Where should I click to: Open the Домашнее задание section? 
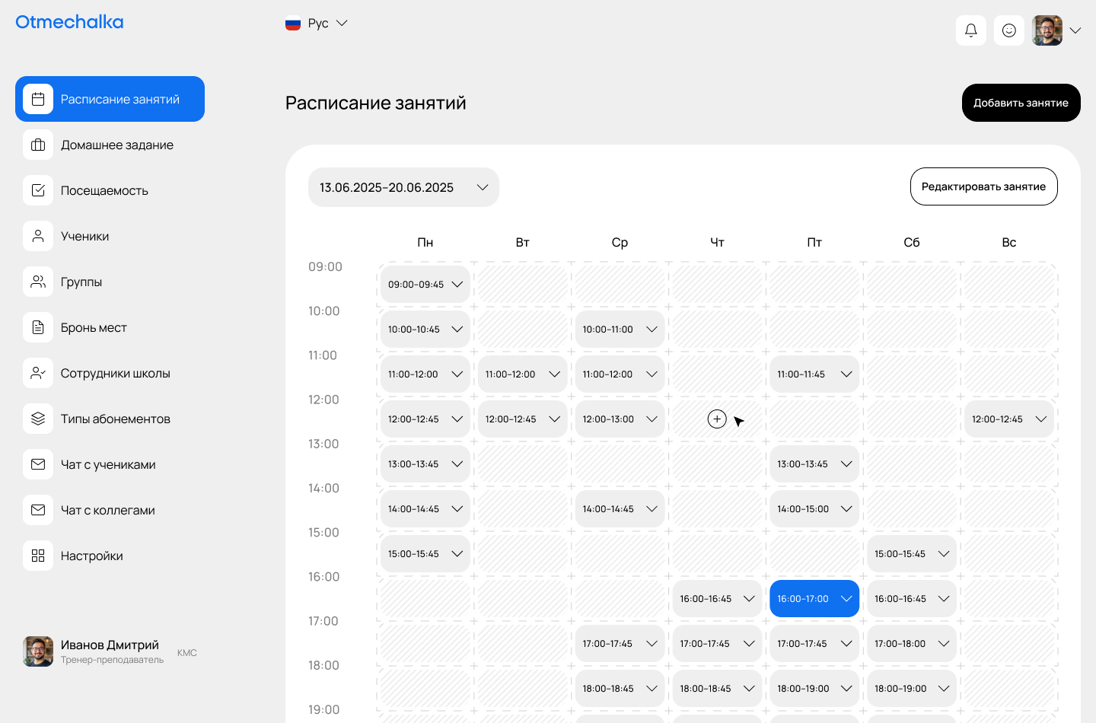click(117, 145)
